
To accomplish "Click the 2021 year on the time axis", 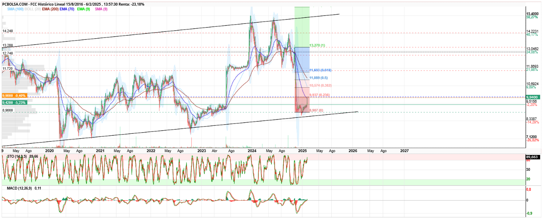I will click(100, 151).
